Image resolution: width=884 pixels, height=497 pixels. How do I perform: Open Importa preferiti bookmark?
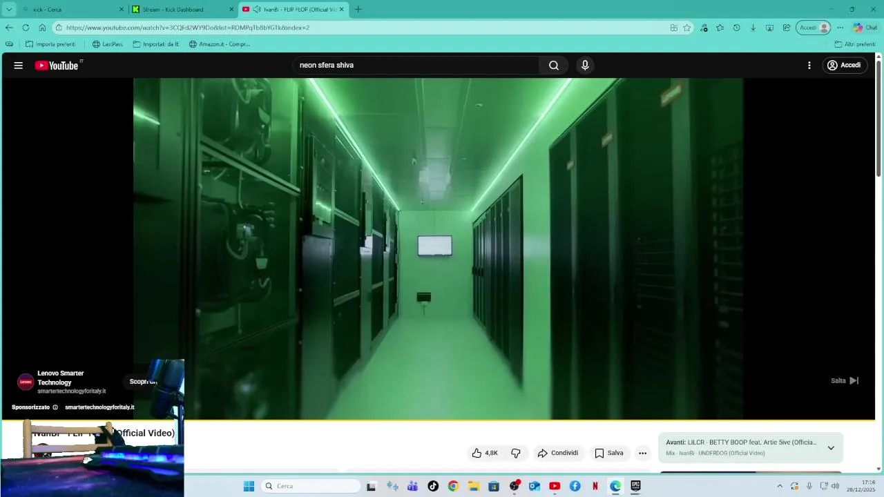coord(50,44)
